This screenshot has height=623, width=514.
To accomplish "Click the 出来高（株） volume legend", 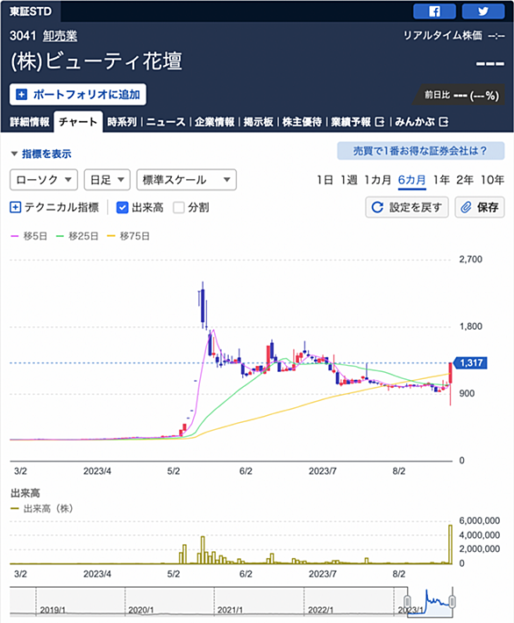I will click(x=42, y=509).
